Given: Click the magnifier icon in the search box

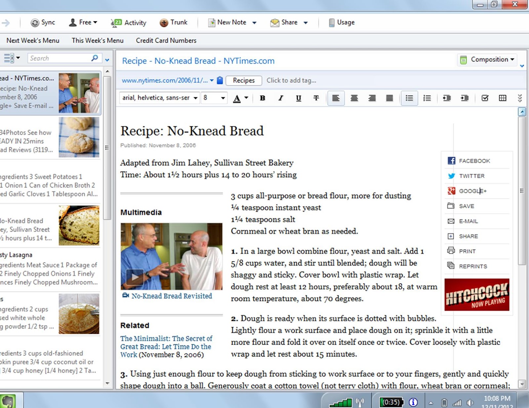Looking at the screenshot, I should coord(95,58).
